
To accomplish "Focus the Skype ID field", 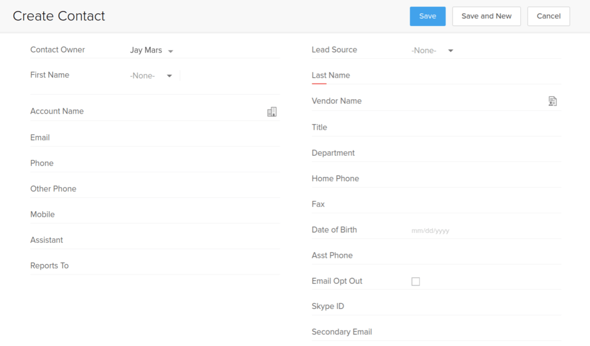I will 486,306.
